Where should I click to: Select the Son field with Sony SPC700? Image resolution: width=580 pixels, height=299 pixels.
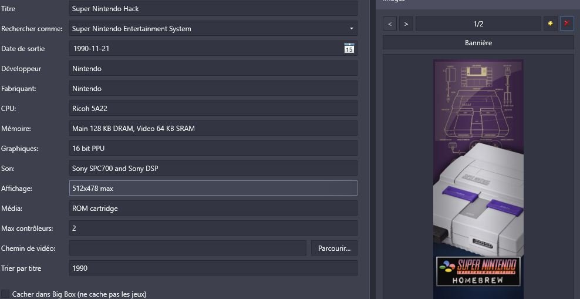point(213,169)
